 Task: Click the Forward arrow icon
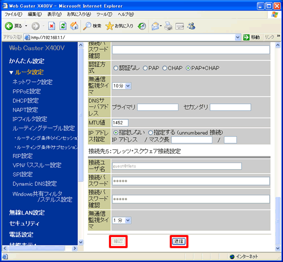(35, 26)
